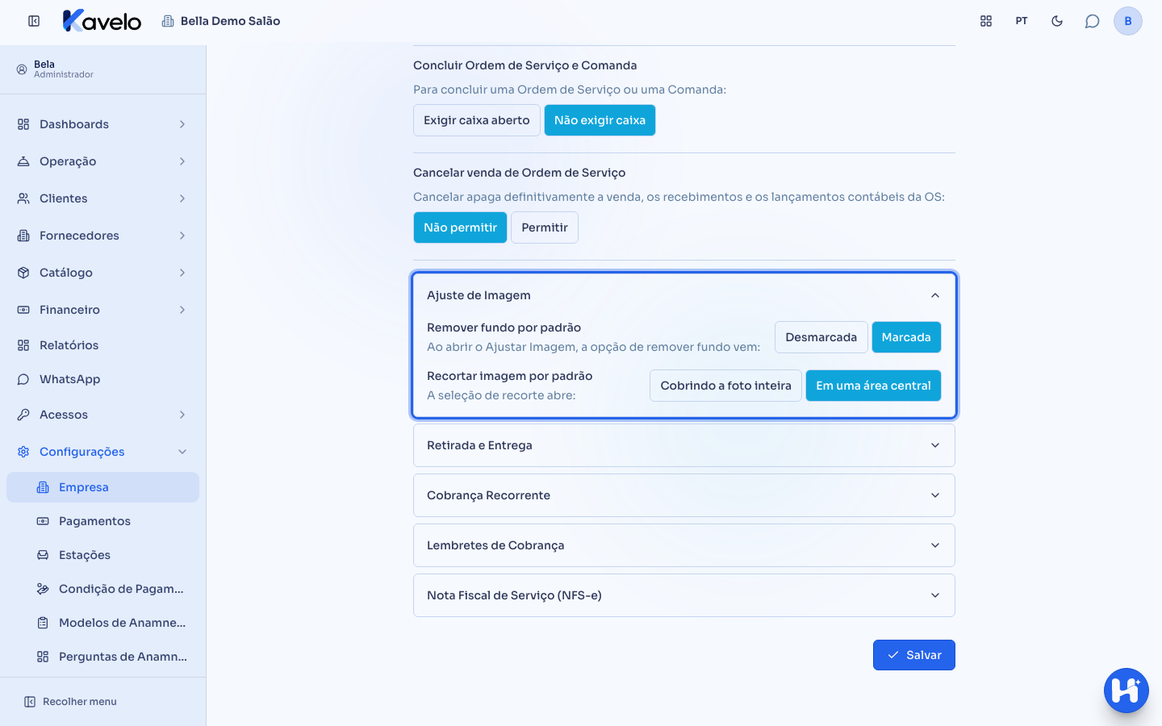Image resolution: width=1162 pixels, height=726 pixels.
Task: Set recorte to 'Cobrindo a foto inteira'
Action: coord(726,386)
